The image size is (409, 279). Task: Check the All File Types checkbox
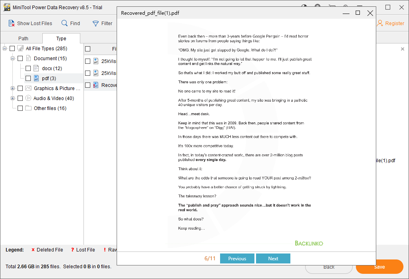click(12, 48)
